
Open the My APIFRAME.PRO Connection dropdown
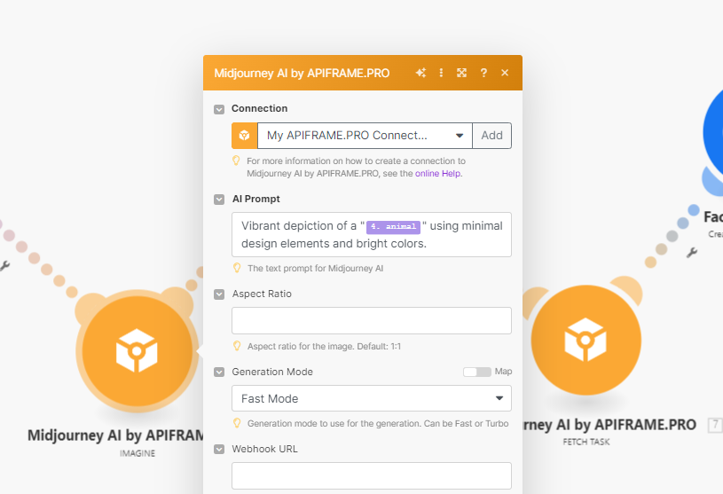click(x=365, y=136)
